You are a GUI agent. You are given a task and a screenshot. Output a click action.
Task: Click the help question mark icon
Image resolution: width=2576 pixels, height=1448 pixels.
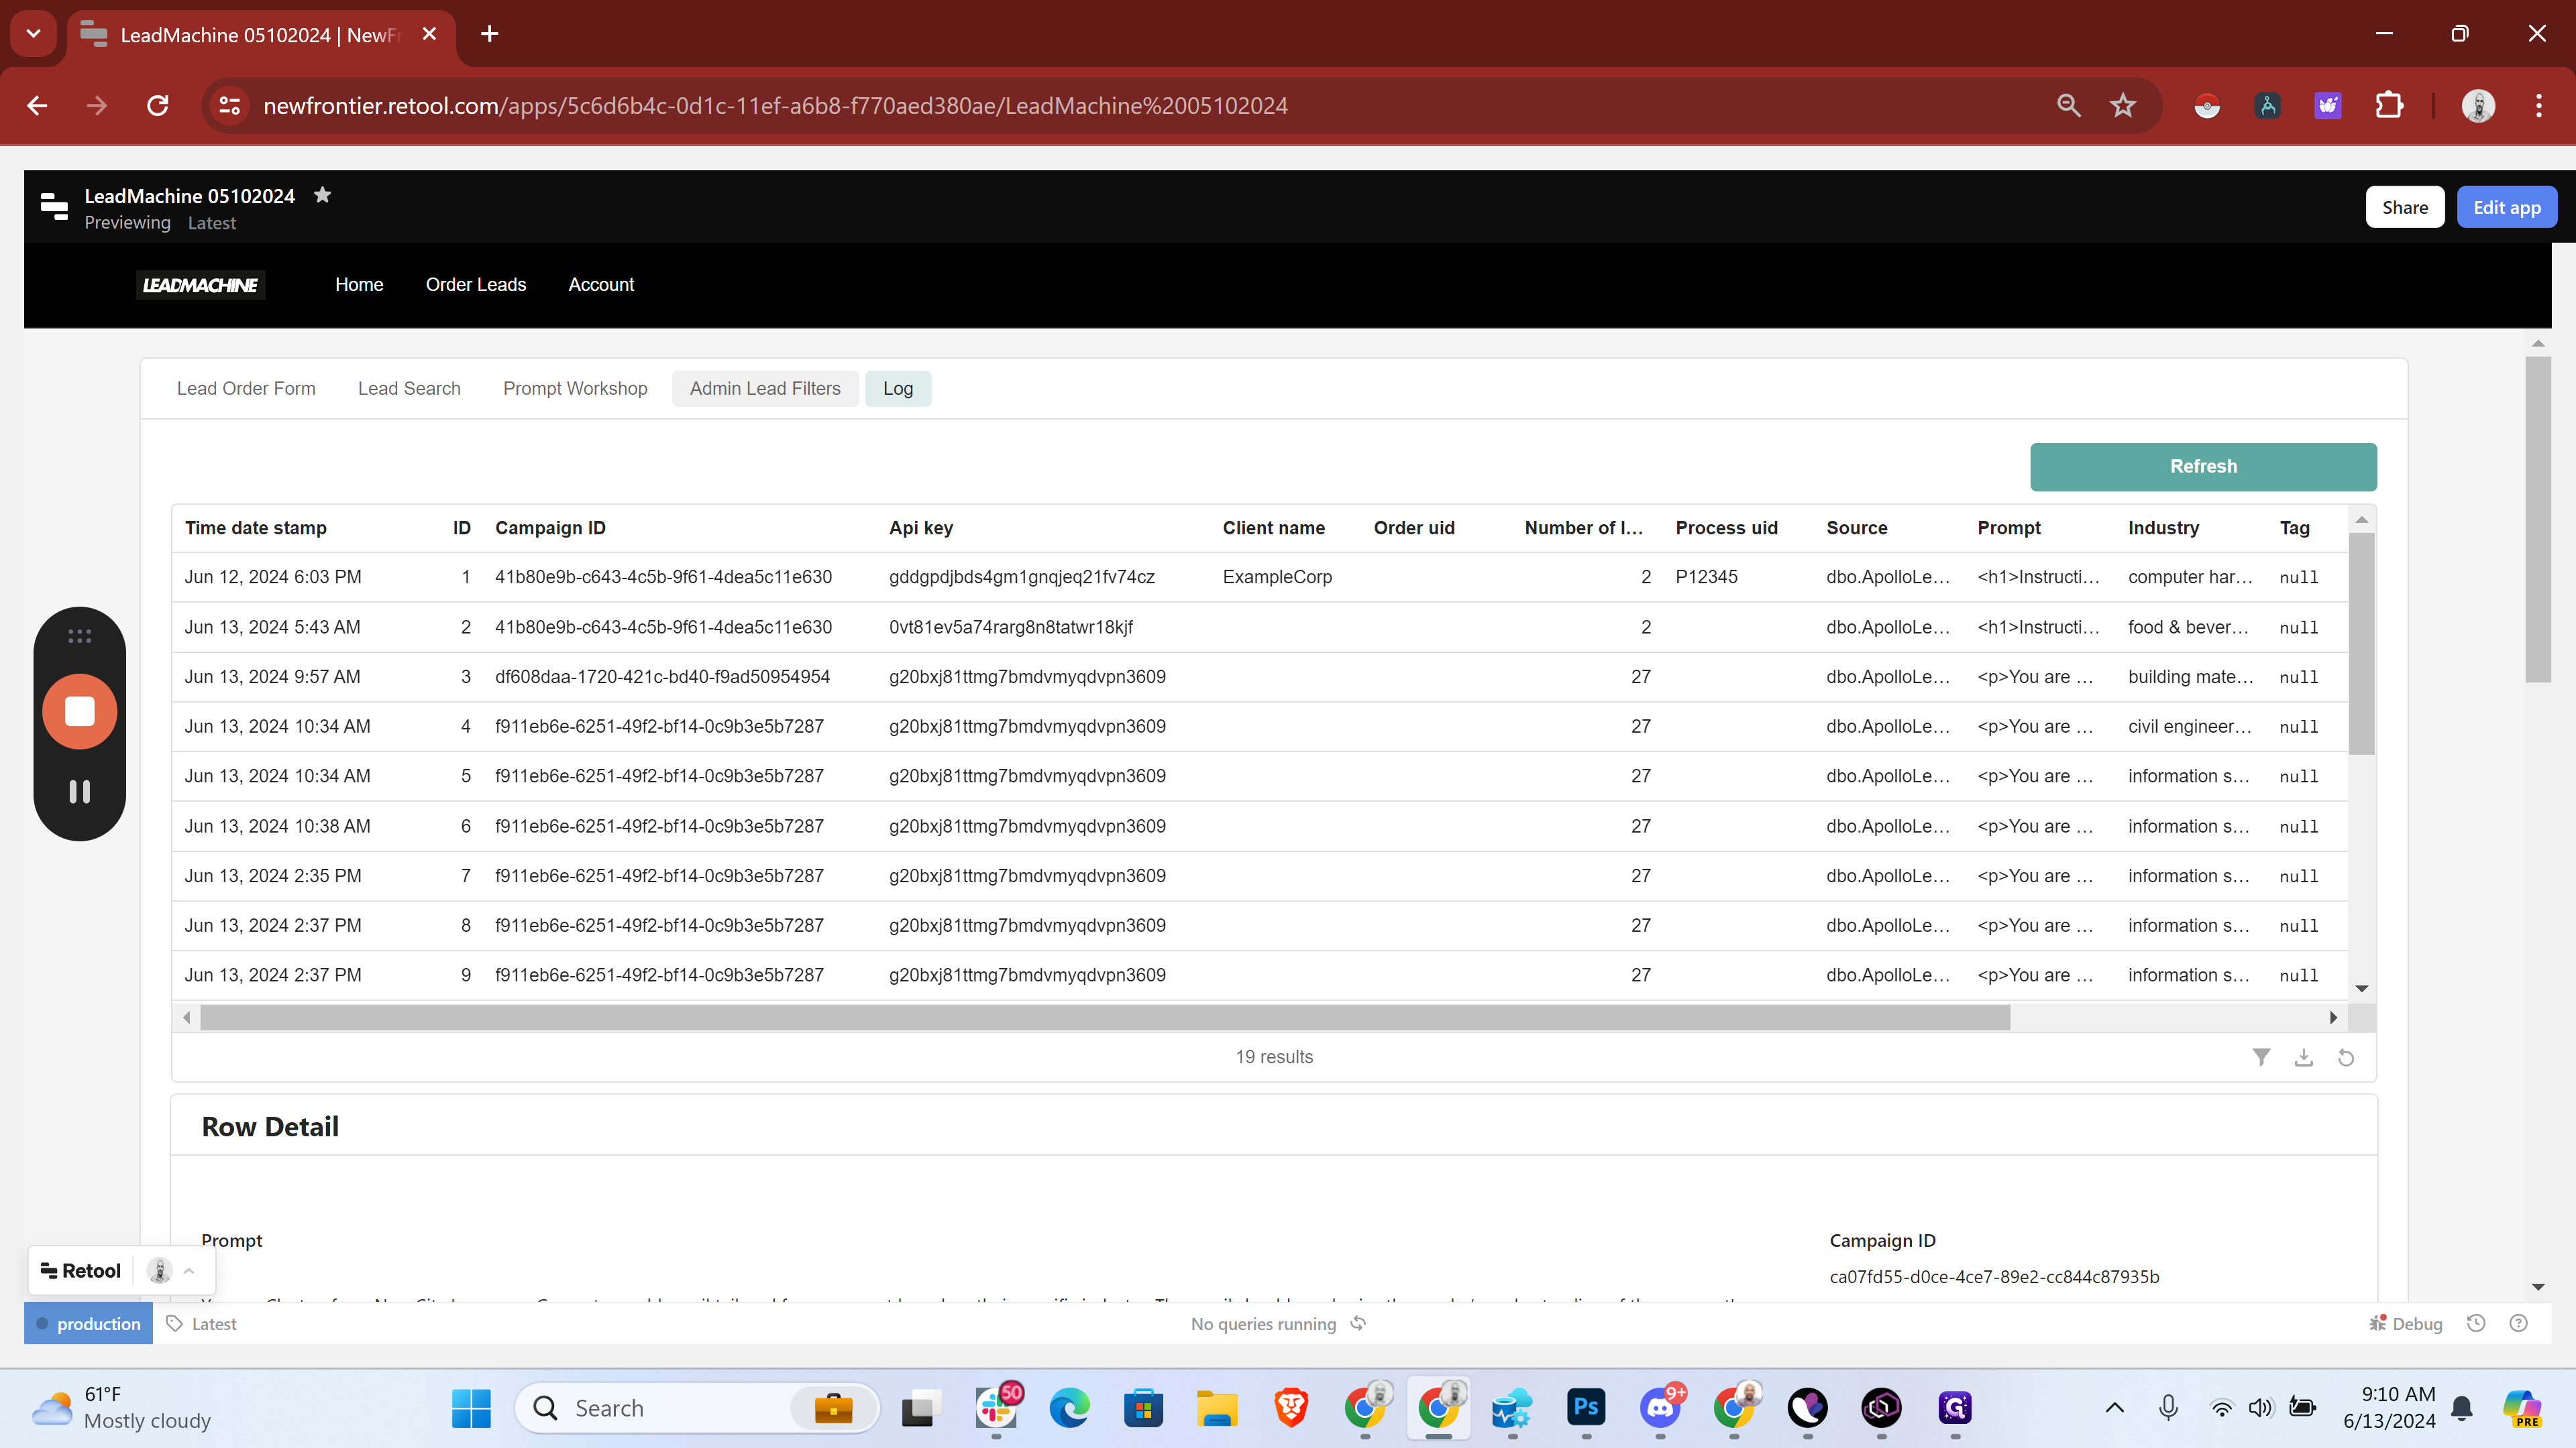[2519, 1323]
